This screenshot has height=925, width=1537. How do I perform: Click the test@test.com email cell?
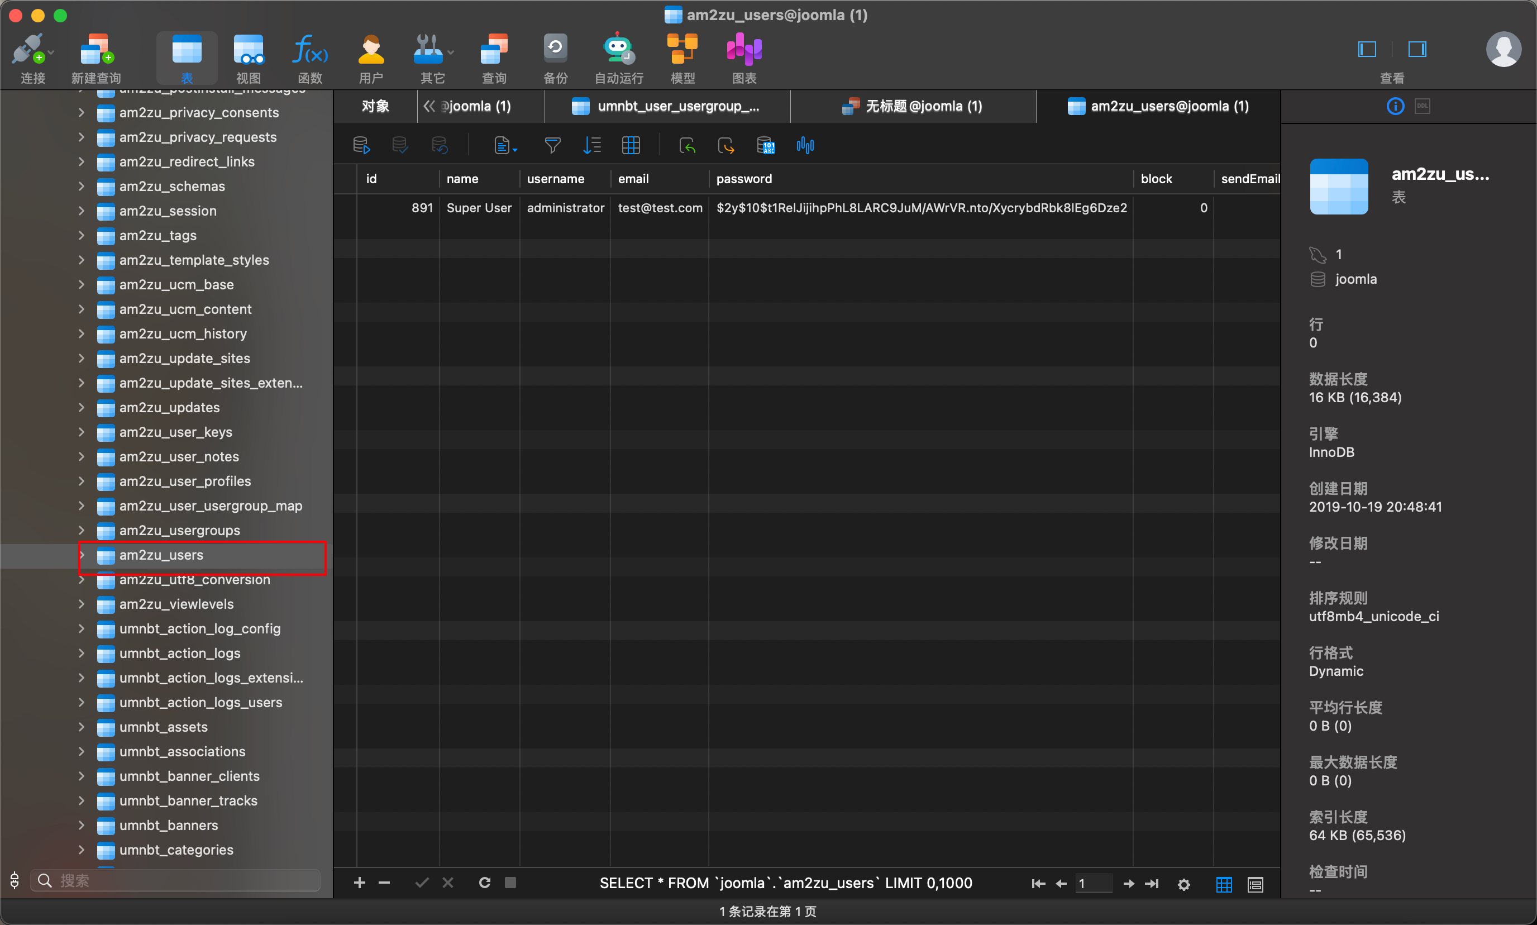point(660,208)
